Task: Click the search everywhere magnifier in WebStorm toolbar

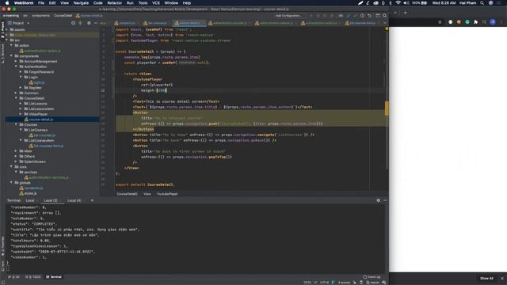Action: click(384, 16)
